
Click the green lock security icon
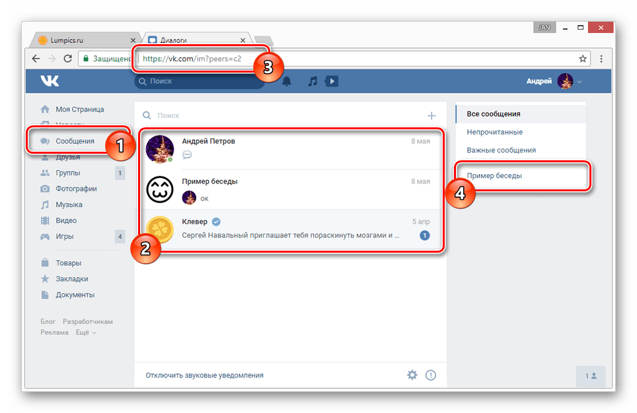pyautogui.click(x=86, y=59)
